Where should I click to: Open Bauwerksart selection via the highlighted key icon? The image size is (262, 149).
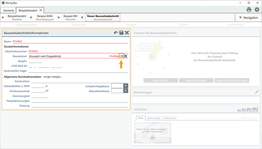[x=121, y=56]
